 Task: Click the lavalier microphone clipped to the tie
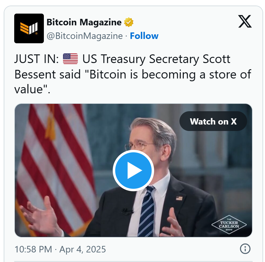[x=127, y=211]
